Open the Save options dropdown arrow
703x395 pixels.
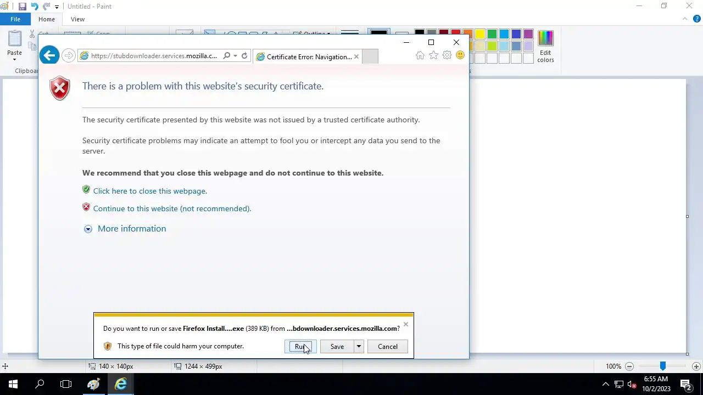point(359,346)
